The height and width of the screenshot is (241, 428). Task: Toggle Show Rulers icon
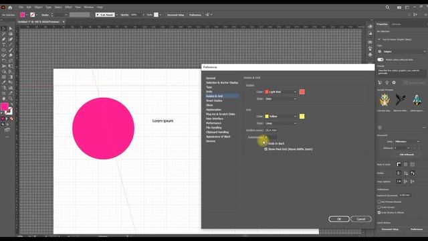coord(399,164)
